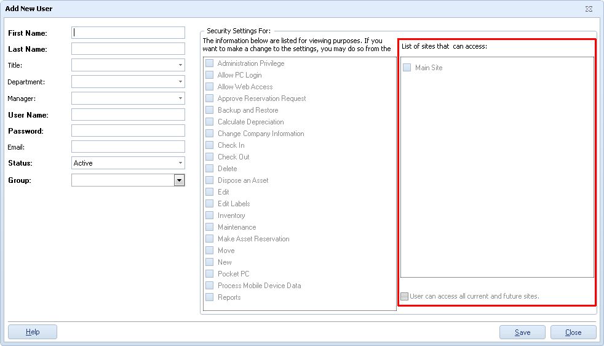Toggle the Allow Web Access checkbox
This screenshot has height=346, width=604.
point(210,87)
